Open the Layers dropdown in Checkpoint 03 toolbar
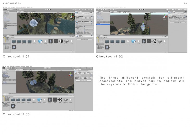190x134 pixels. click(x=83, y=68)
